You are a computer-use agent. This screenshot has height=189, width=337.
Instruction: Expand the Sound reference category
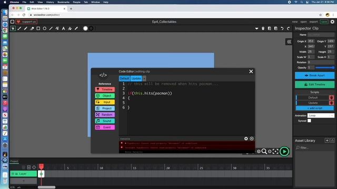[105, 121]
